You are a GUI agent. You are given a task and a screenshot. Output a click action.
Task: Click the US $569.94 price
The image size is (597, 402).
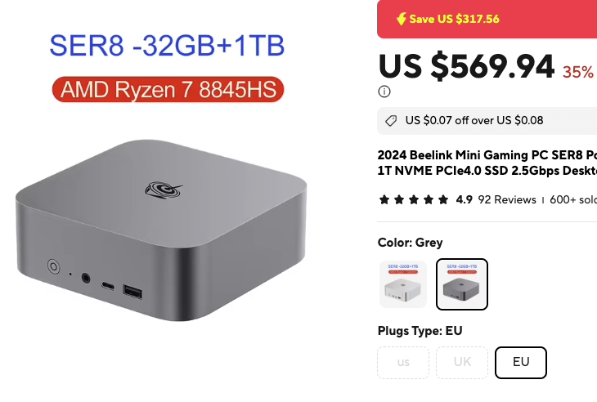coord(466,66)
